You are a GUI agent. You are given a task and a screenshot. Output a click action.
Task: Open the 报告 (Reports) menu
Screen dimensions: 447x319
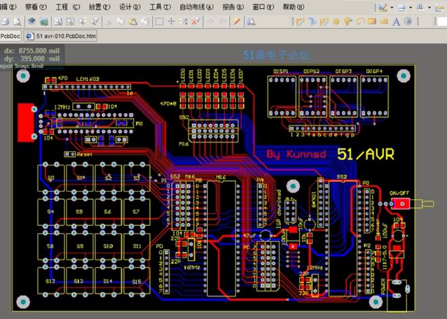pyautogui.click(x=233, y=7)
